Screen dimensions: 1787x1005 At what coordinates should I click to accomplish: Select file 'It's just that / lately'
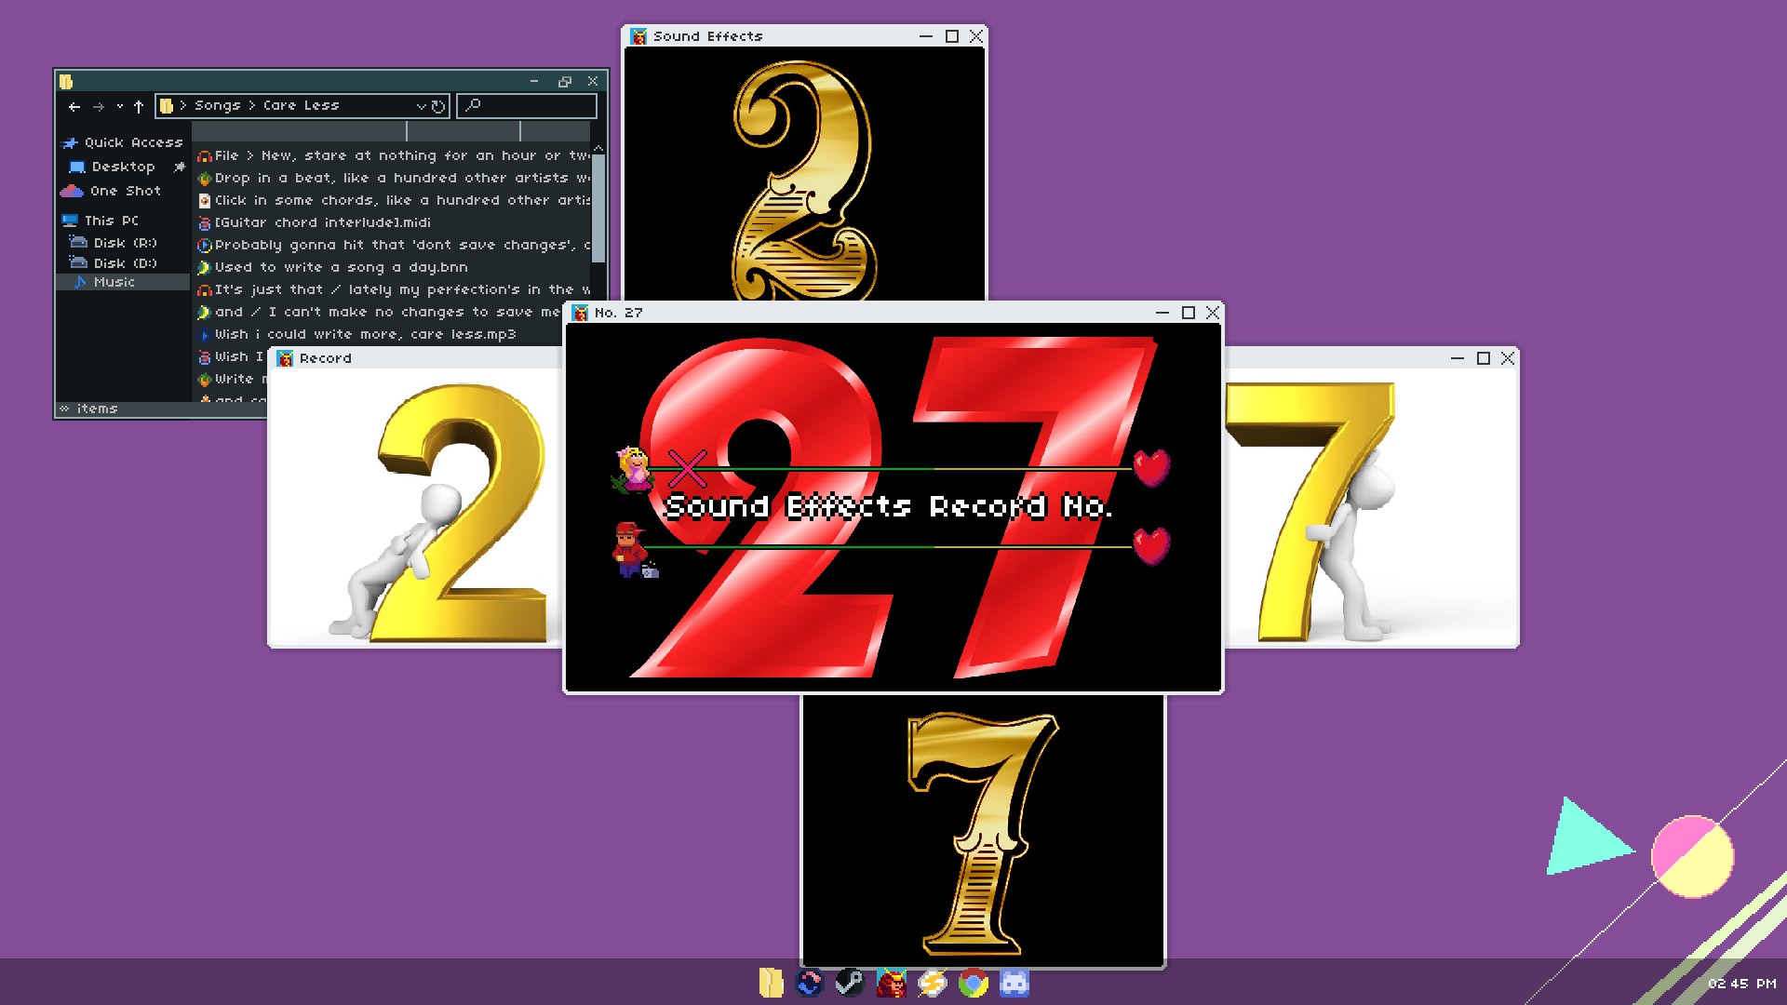pyautogui.click(x=394, y=289)
